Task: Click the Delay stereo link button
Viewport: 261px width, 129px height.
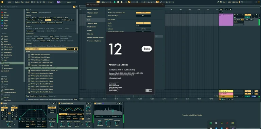Action: (9, 113)
